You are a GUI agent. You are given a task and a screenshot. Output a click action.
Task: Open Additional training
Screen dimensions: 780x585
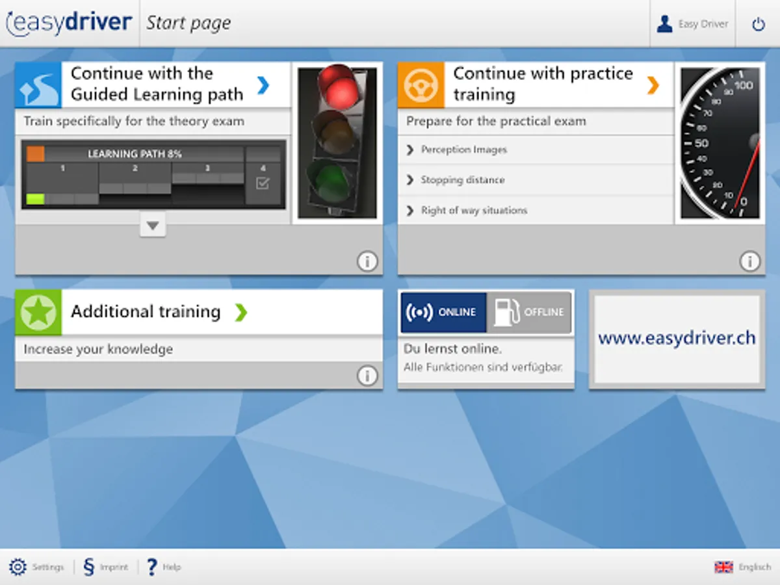pos(199,312)
